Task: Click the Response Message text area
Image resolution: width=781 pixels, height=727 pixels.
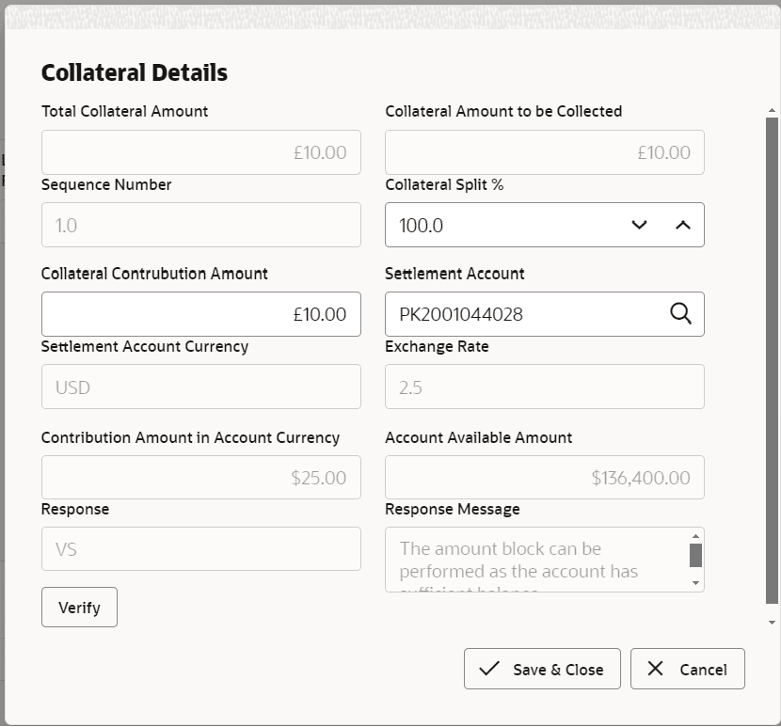Action: click(536, 560)
